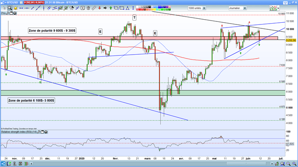Open RSI indicator wrench settings
298x167 pixels.
click(x=39, y=132)
